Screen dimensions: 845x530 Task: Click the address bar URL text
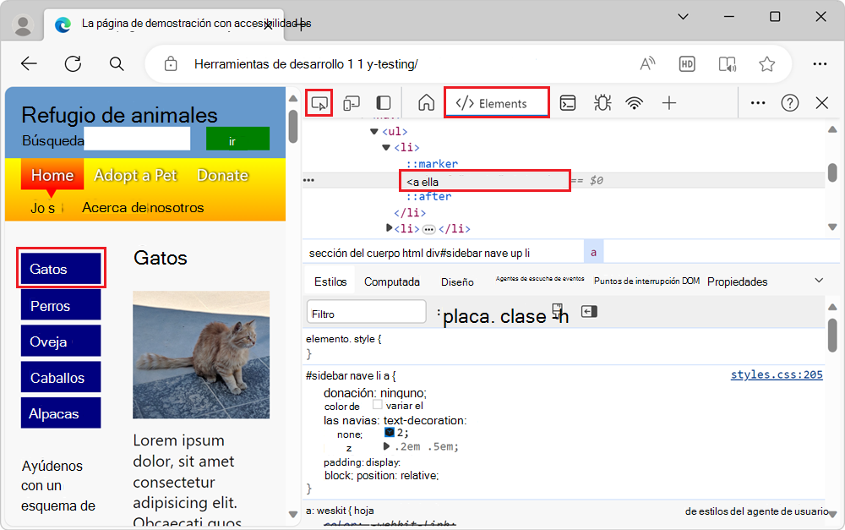coord(306,64)
